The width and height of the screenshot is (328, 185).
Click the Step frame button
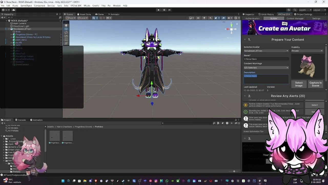click(x=169, y=10)
